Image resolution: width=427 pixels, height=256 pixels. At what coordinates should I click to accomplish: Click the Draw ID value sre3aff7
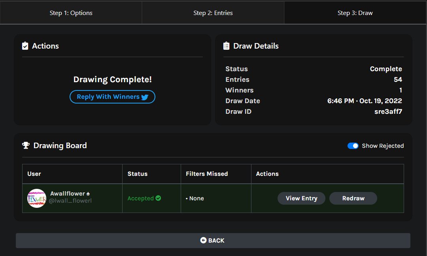pos(388,111)
